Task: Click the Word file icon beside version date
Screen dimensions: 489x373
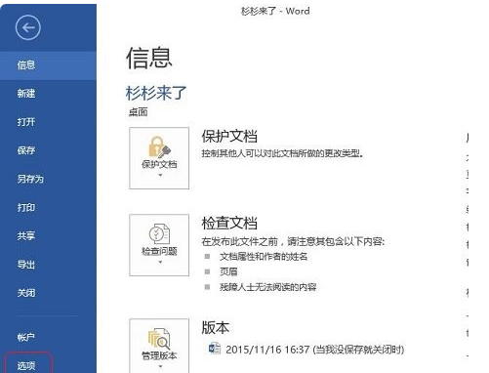Action: pyautogui.click(x=215, y=349)
